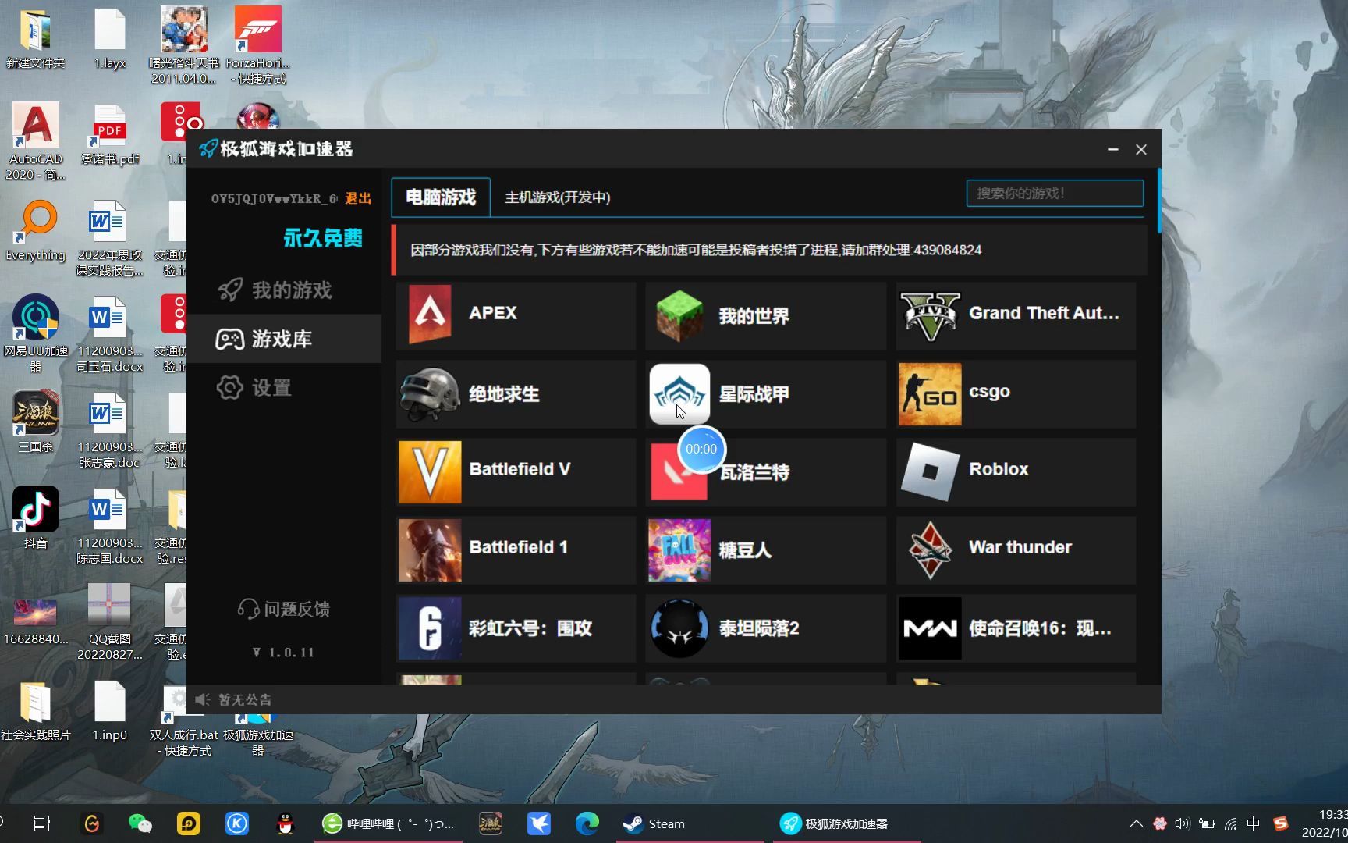Click the rocket logo in title bar

coord(208,148)
